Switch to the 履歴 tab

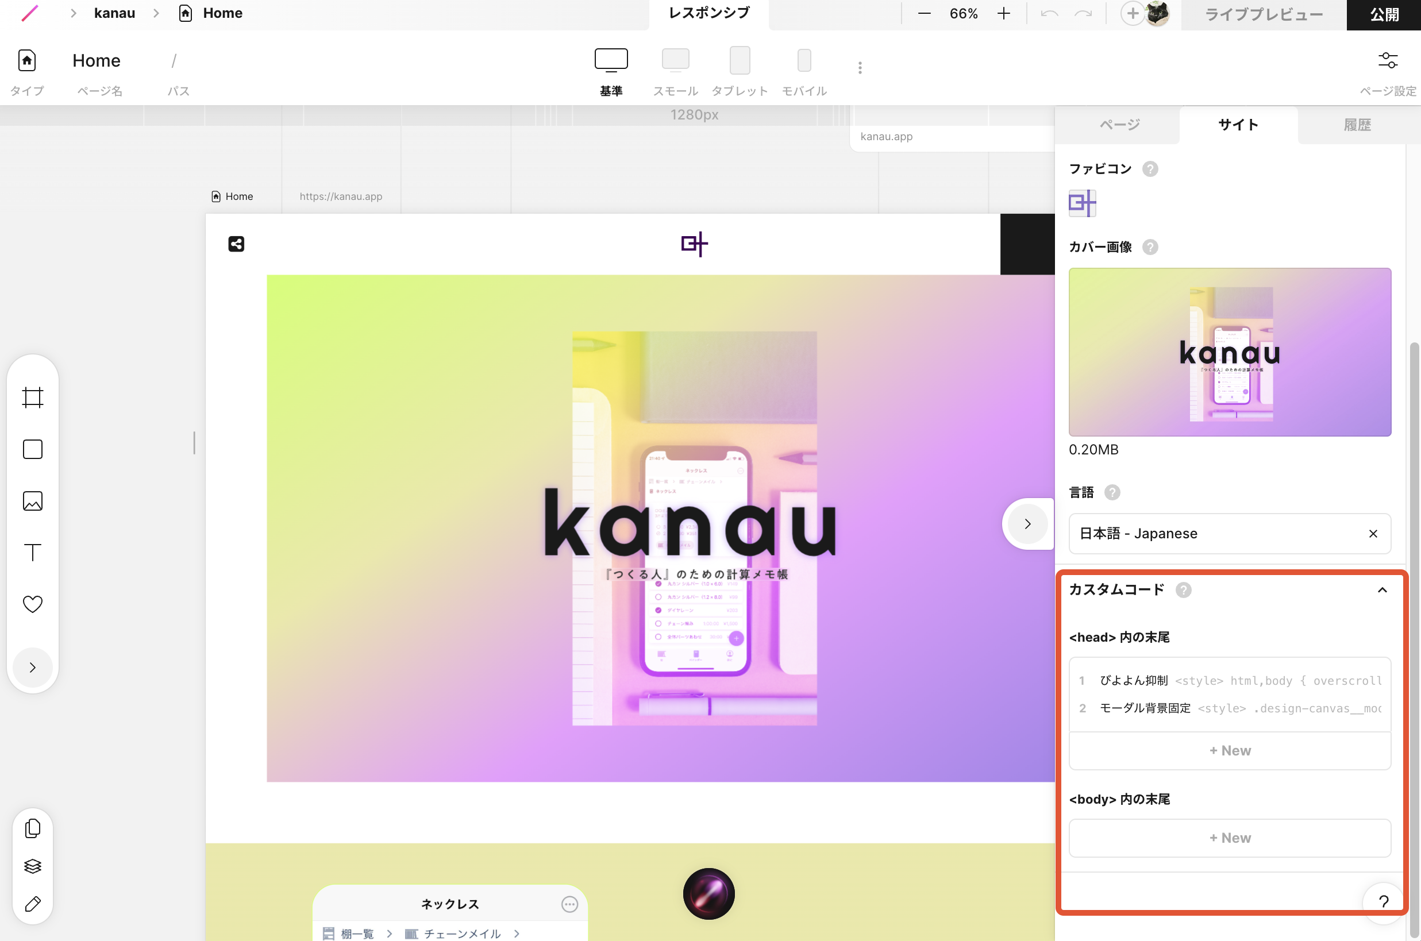point(1357,125)
